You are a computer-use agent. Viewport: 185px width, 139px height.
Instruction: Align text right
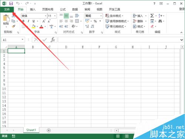point(71,21)
